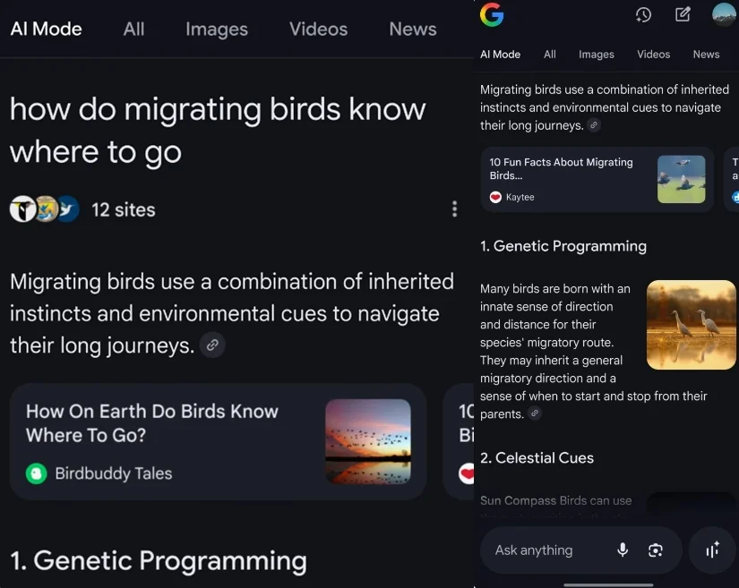Select AI Mode tab in right phone panel

(500, 54)
